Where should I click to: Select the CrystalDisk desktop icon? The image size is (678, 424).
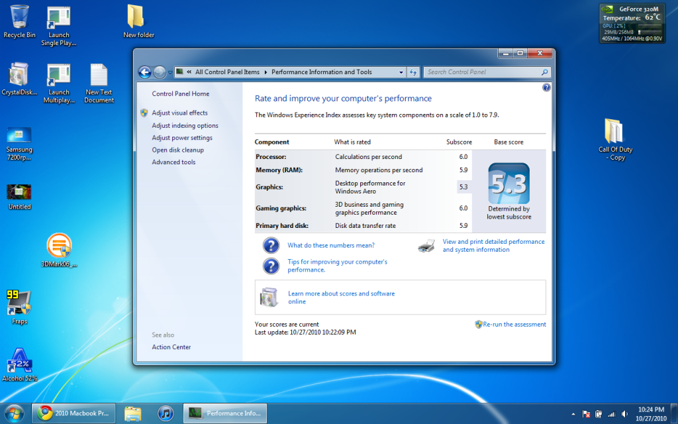coord(19,79)
